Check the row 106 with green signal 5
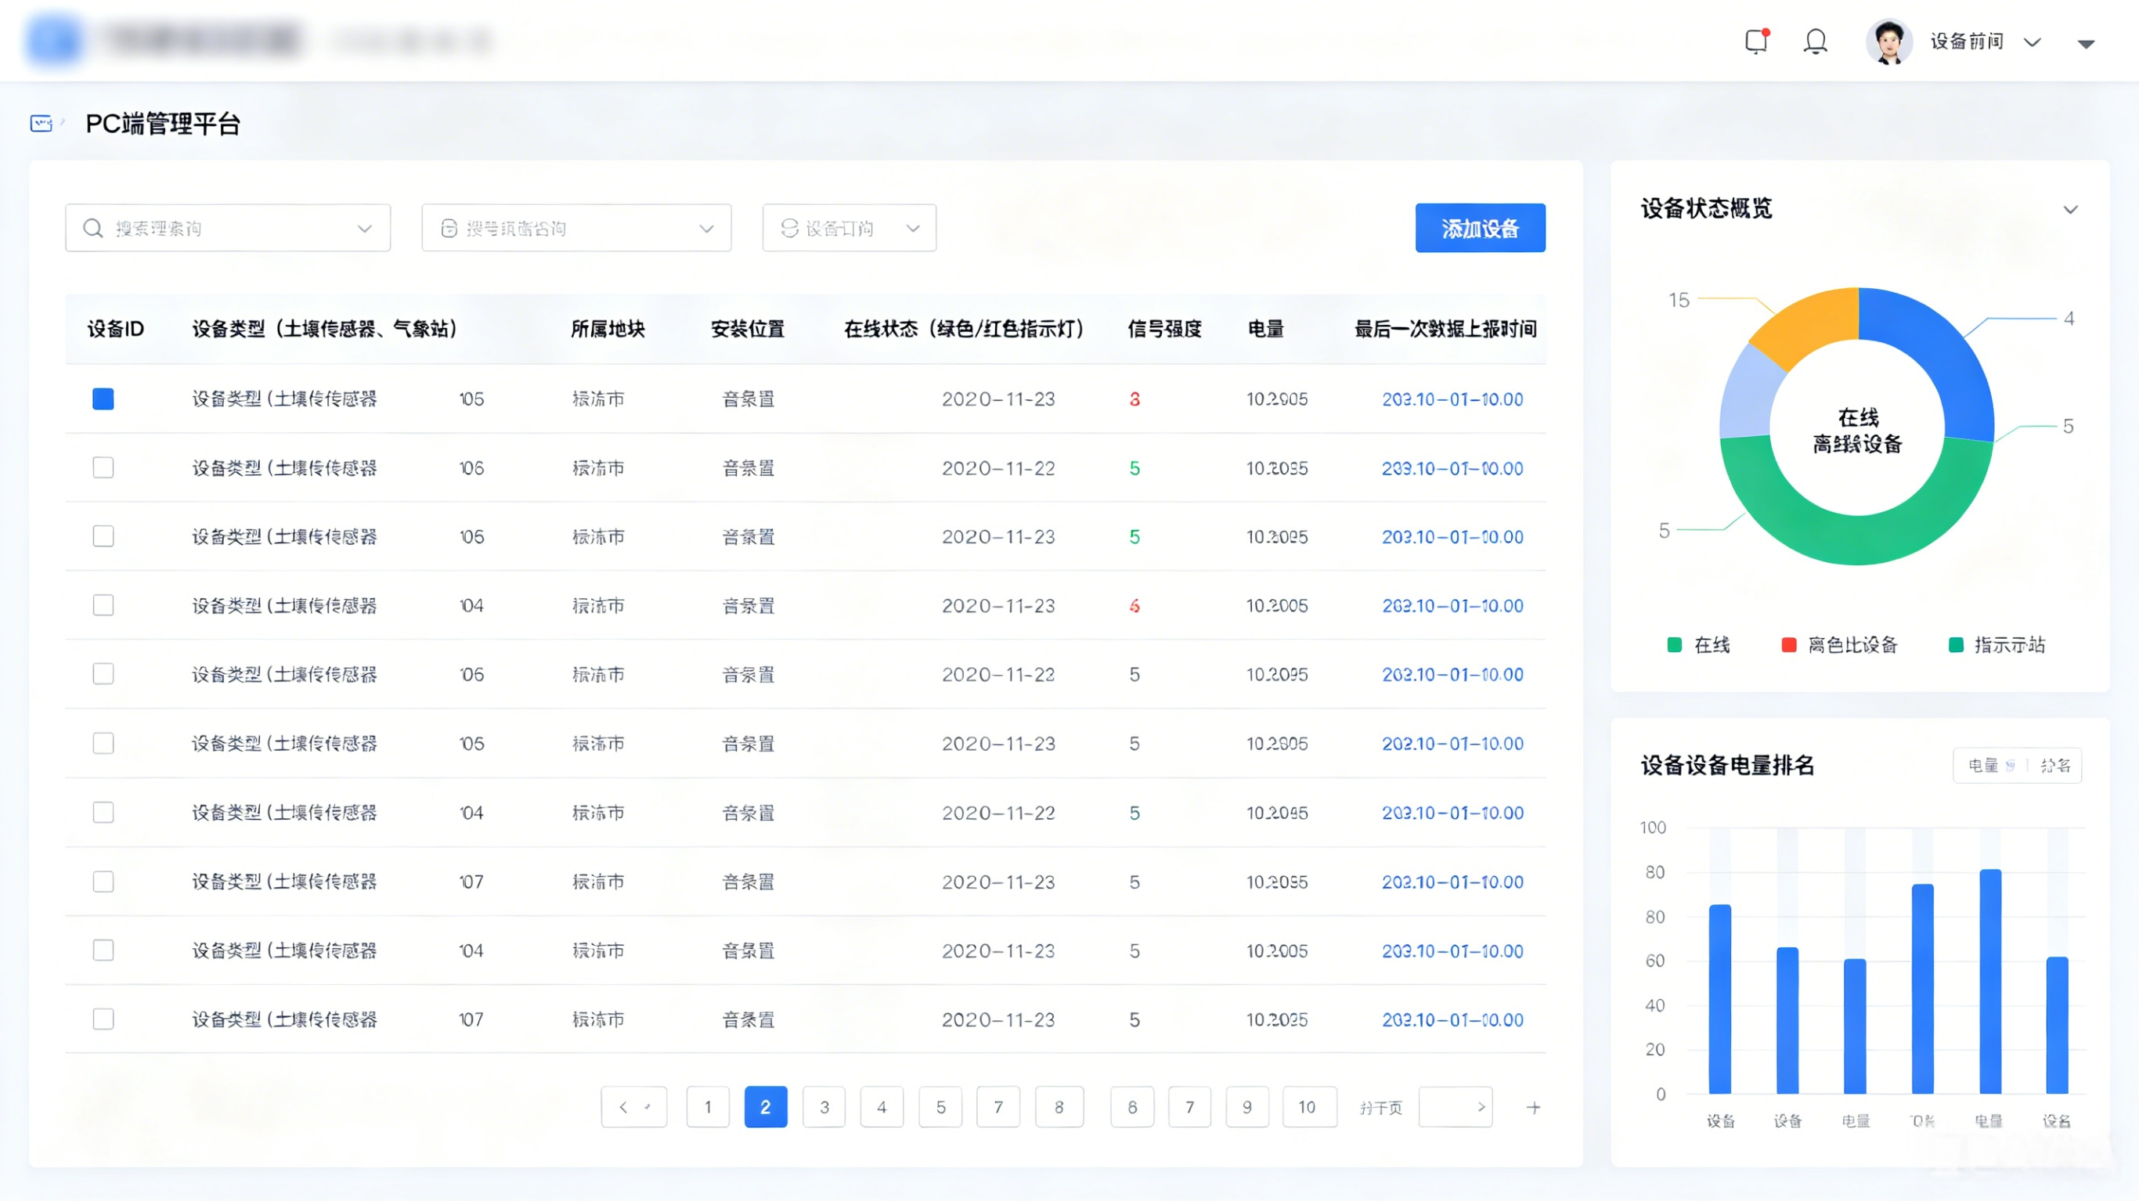2139x1201 pixels. pyautogui.click(x=103, y=467)
